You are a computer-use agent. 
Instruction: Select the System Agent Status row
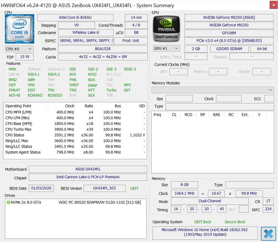click(x=75, y=153)
